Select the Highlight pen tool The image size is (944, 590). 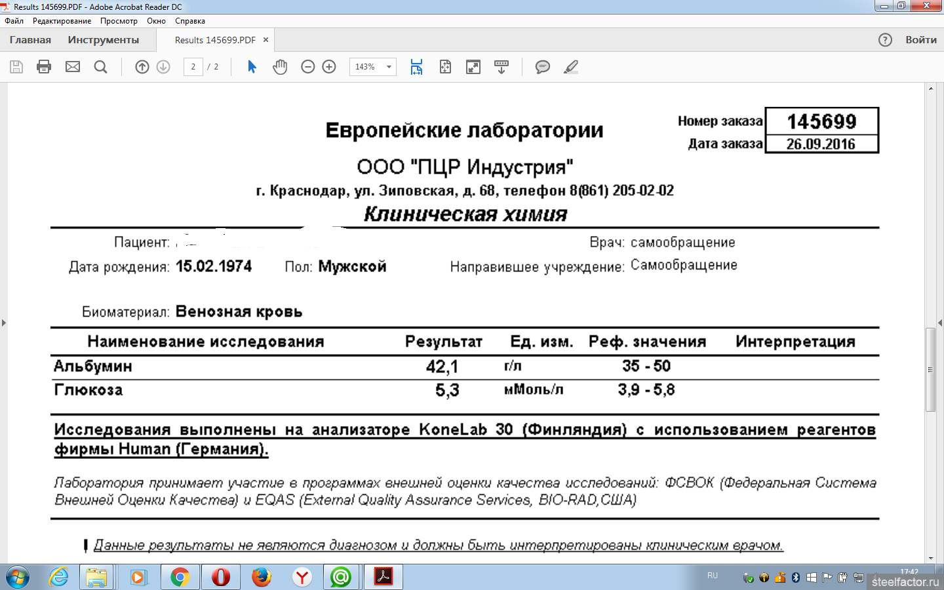point(571,67)
